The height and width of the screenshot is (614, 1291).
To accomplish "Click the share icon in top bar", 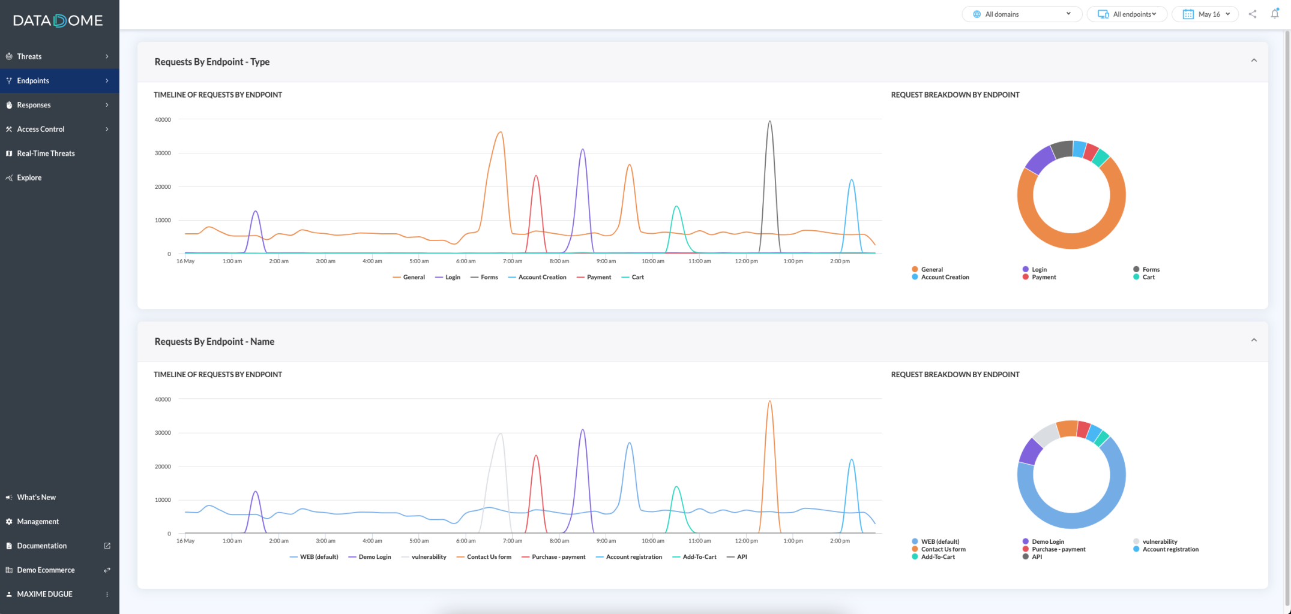I will pyautogui.click(x=1252, y=14).
